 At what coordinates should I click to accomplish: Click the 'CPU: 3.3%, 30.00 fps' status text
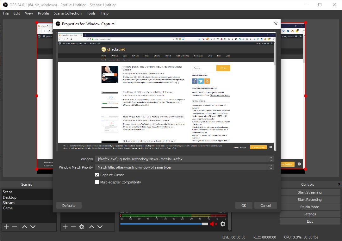301,237
